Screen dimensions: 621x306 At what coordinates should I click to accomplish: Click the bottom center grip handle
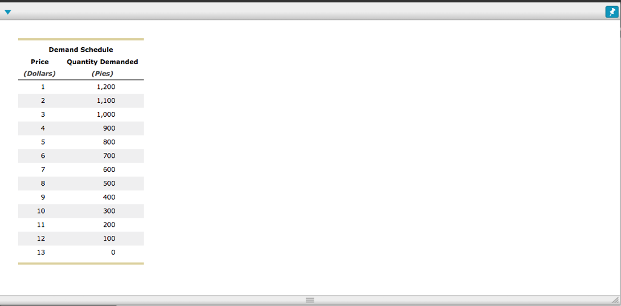pos(310,301)
